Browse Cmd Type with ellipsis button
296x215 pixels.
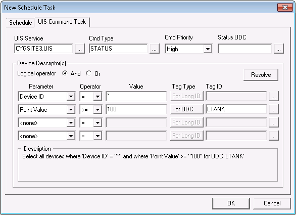tap(154, 49)
